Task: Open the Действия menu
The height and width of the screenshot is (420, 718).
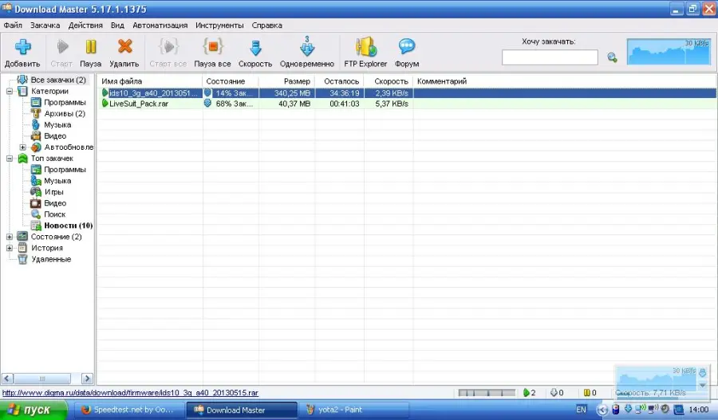Action: [x=85, y=26]
